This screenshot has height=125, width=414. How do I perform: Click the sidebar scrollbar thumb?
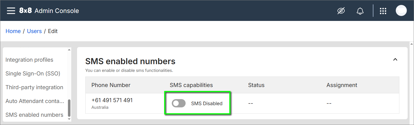(69, 107)
